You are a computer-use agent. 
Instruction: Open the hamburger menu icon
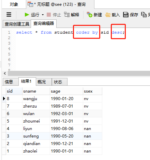pos(9,15)
